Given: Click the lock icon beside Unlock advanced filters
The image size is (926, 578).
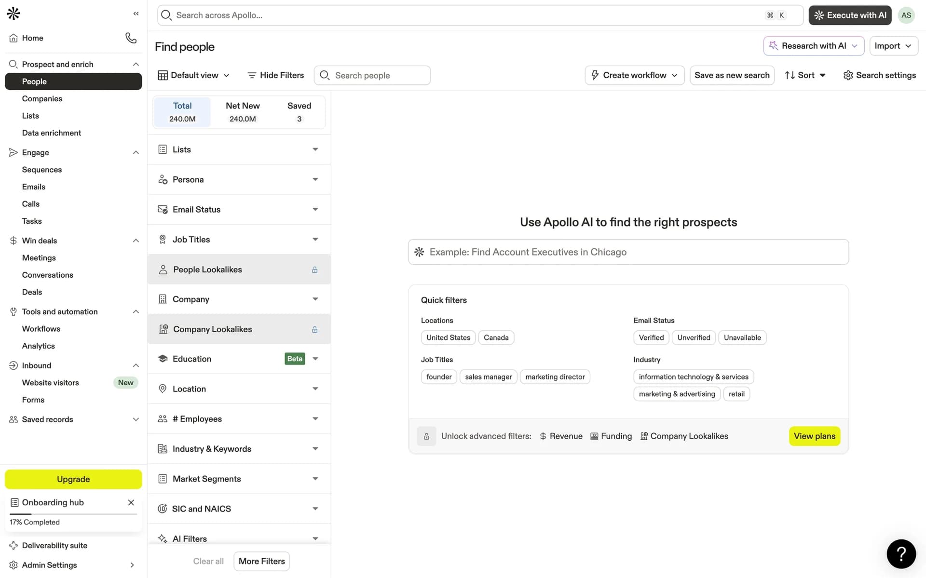Looking at the screenshot, I should click(426, 436).
